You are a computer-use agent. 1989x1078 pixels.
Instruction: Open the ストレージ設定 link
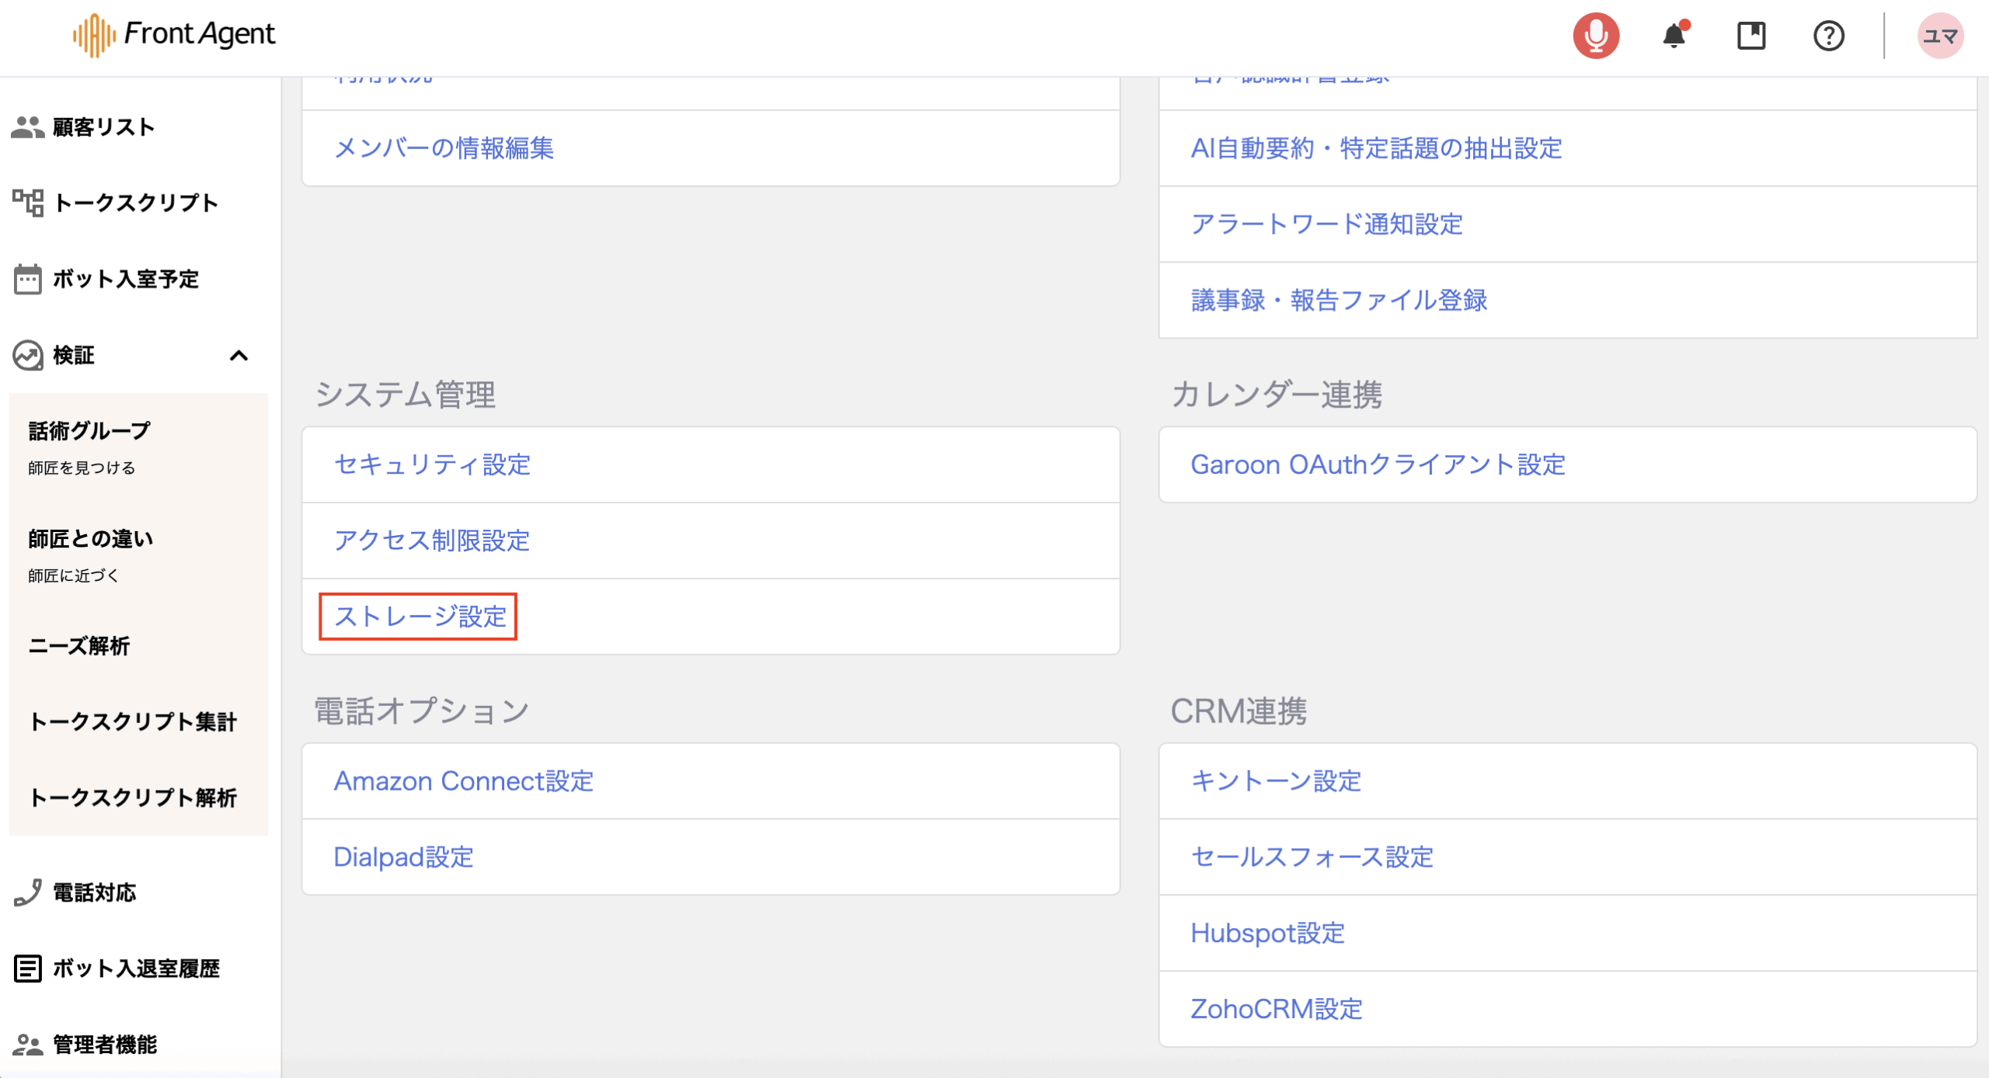pyautogui.click(x=420, y=617)
